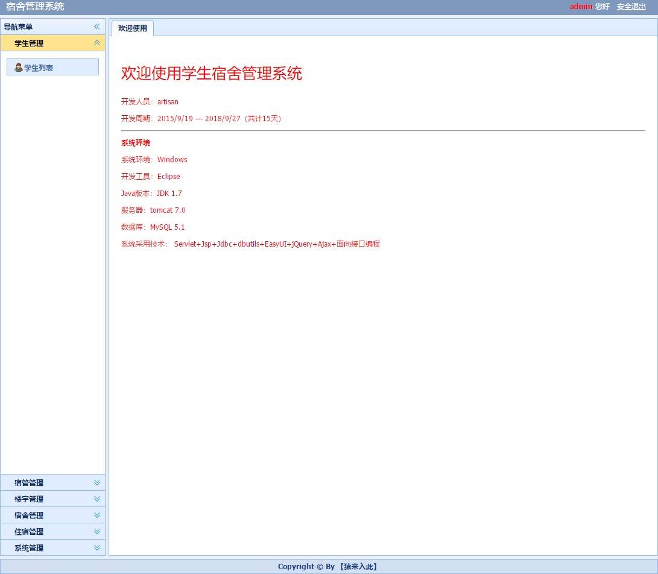The width and height of the screenshot is (658, 574).
Task: Open the 【猿来入此】 copyright link
Action: click(x=359, y=566)
